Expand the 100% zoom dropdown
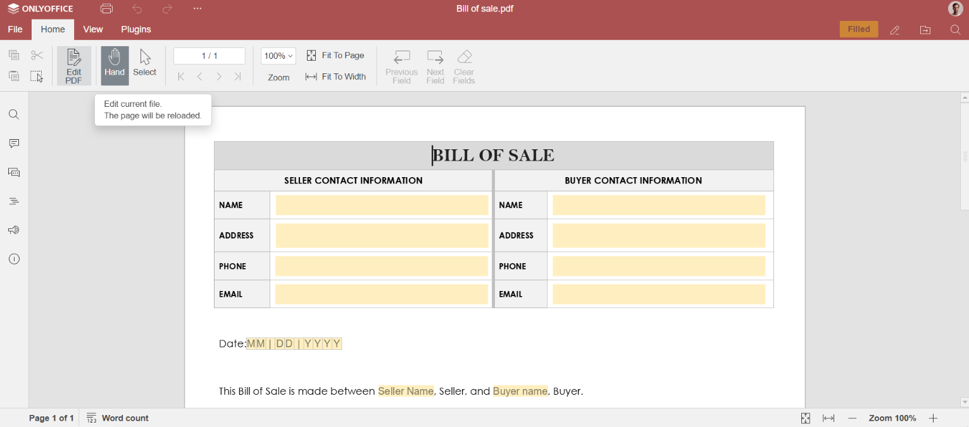969x427 pixels. click(x=278, y=56)
